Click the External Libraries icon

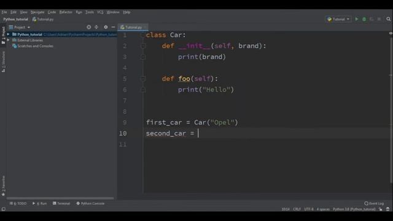(14, 40)
